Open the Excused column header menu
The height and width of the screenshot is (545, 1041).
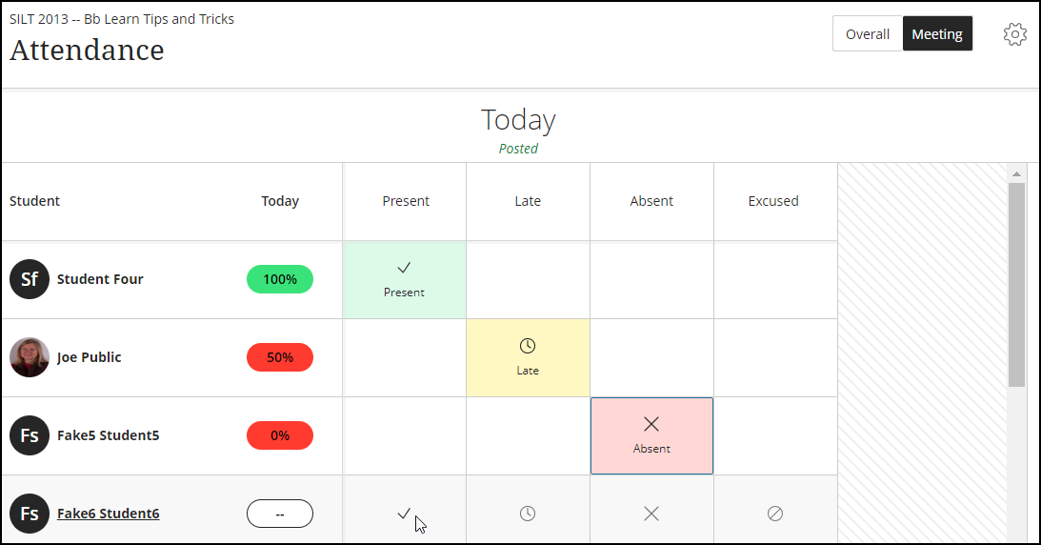click(773, 201)
